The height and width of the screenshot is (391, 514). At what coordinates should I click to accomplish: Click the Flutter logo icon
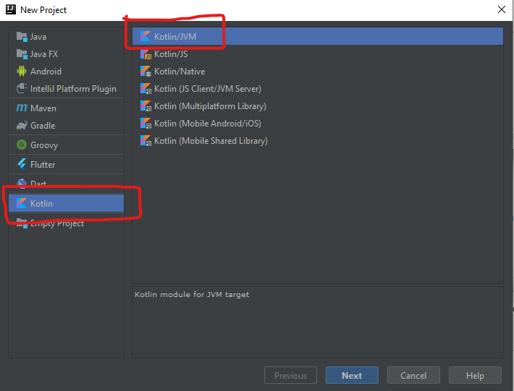(x=22, y=164)
